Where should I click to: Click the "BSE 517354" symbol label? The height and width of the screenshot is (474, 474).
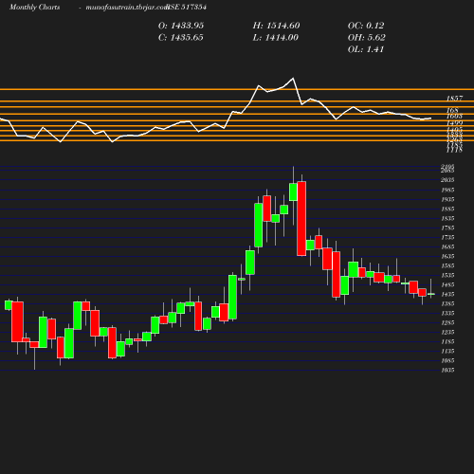tap(187, 8)
